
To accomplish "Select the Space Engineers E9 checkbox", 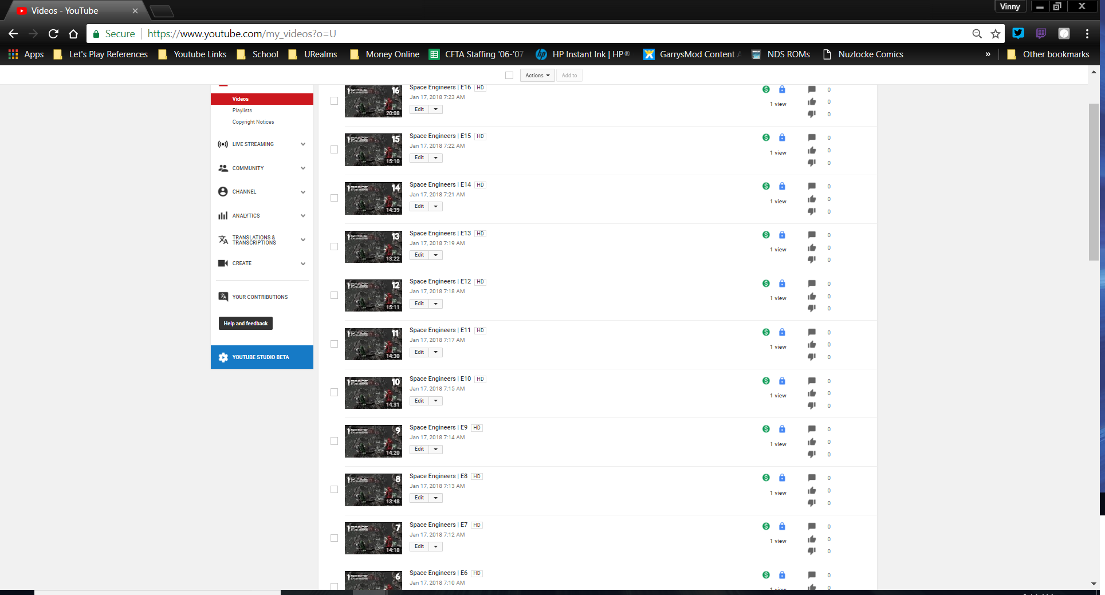I will (x=334, y=441).
